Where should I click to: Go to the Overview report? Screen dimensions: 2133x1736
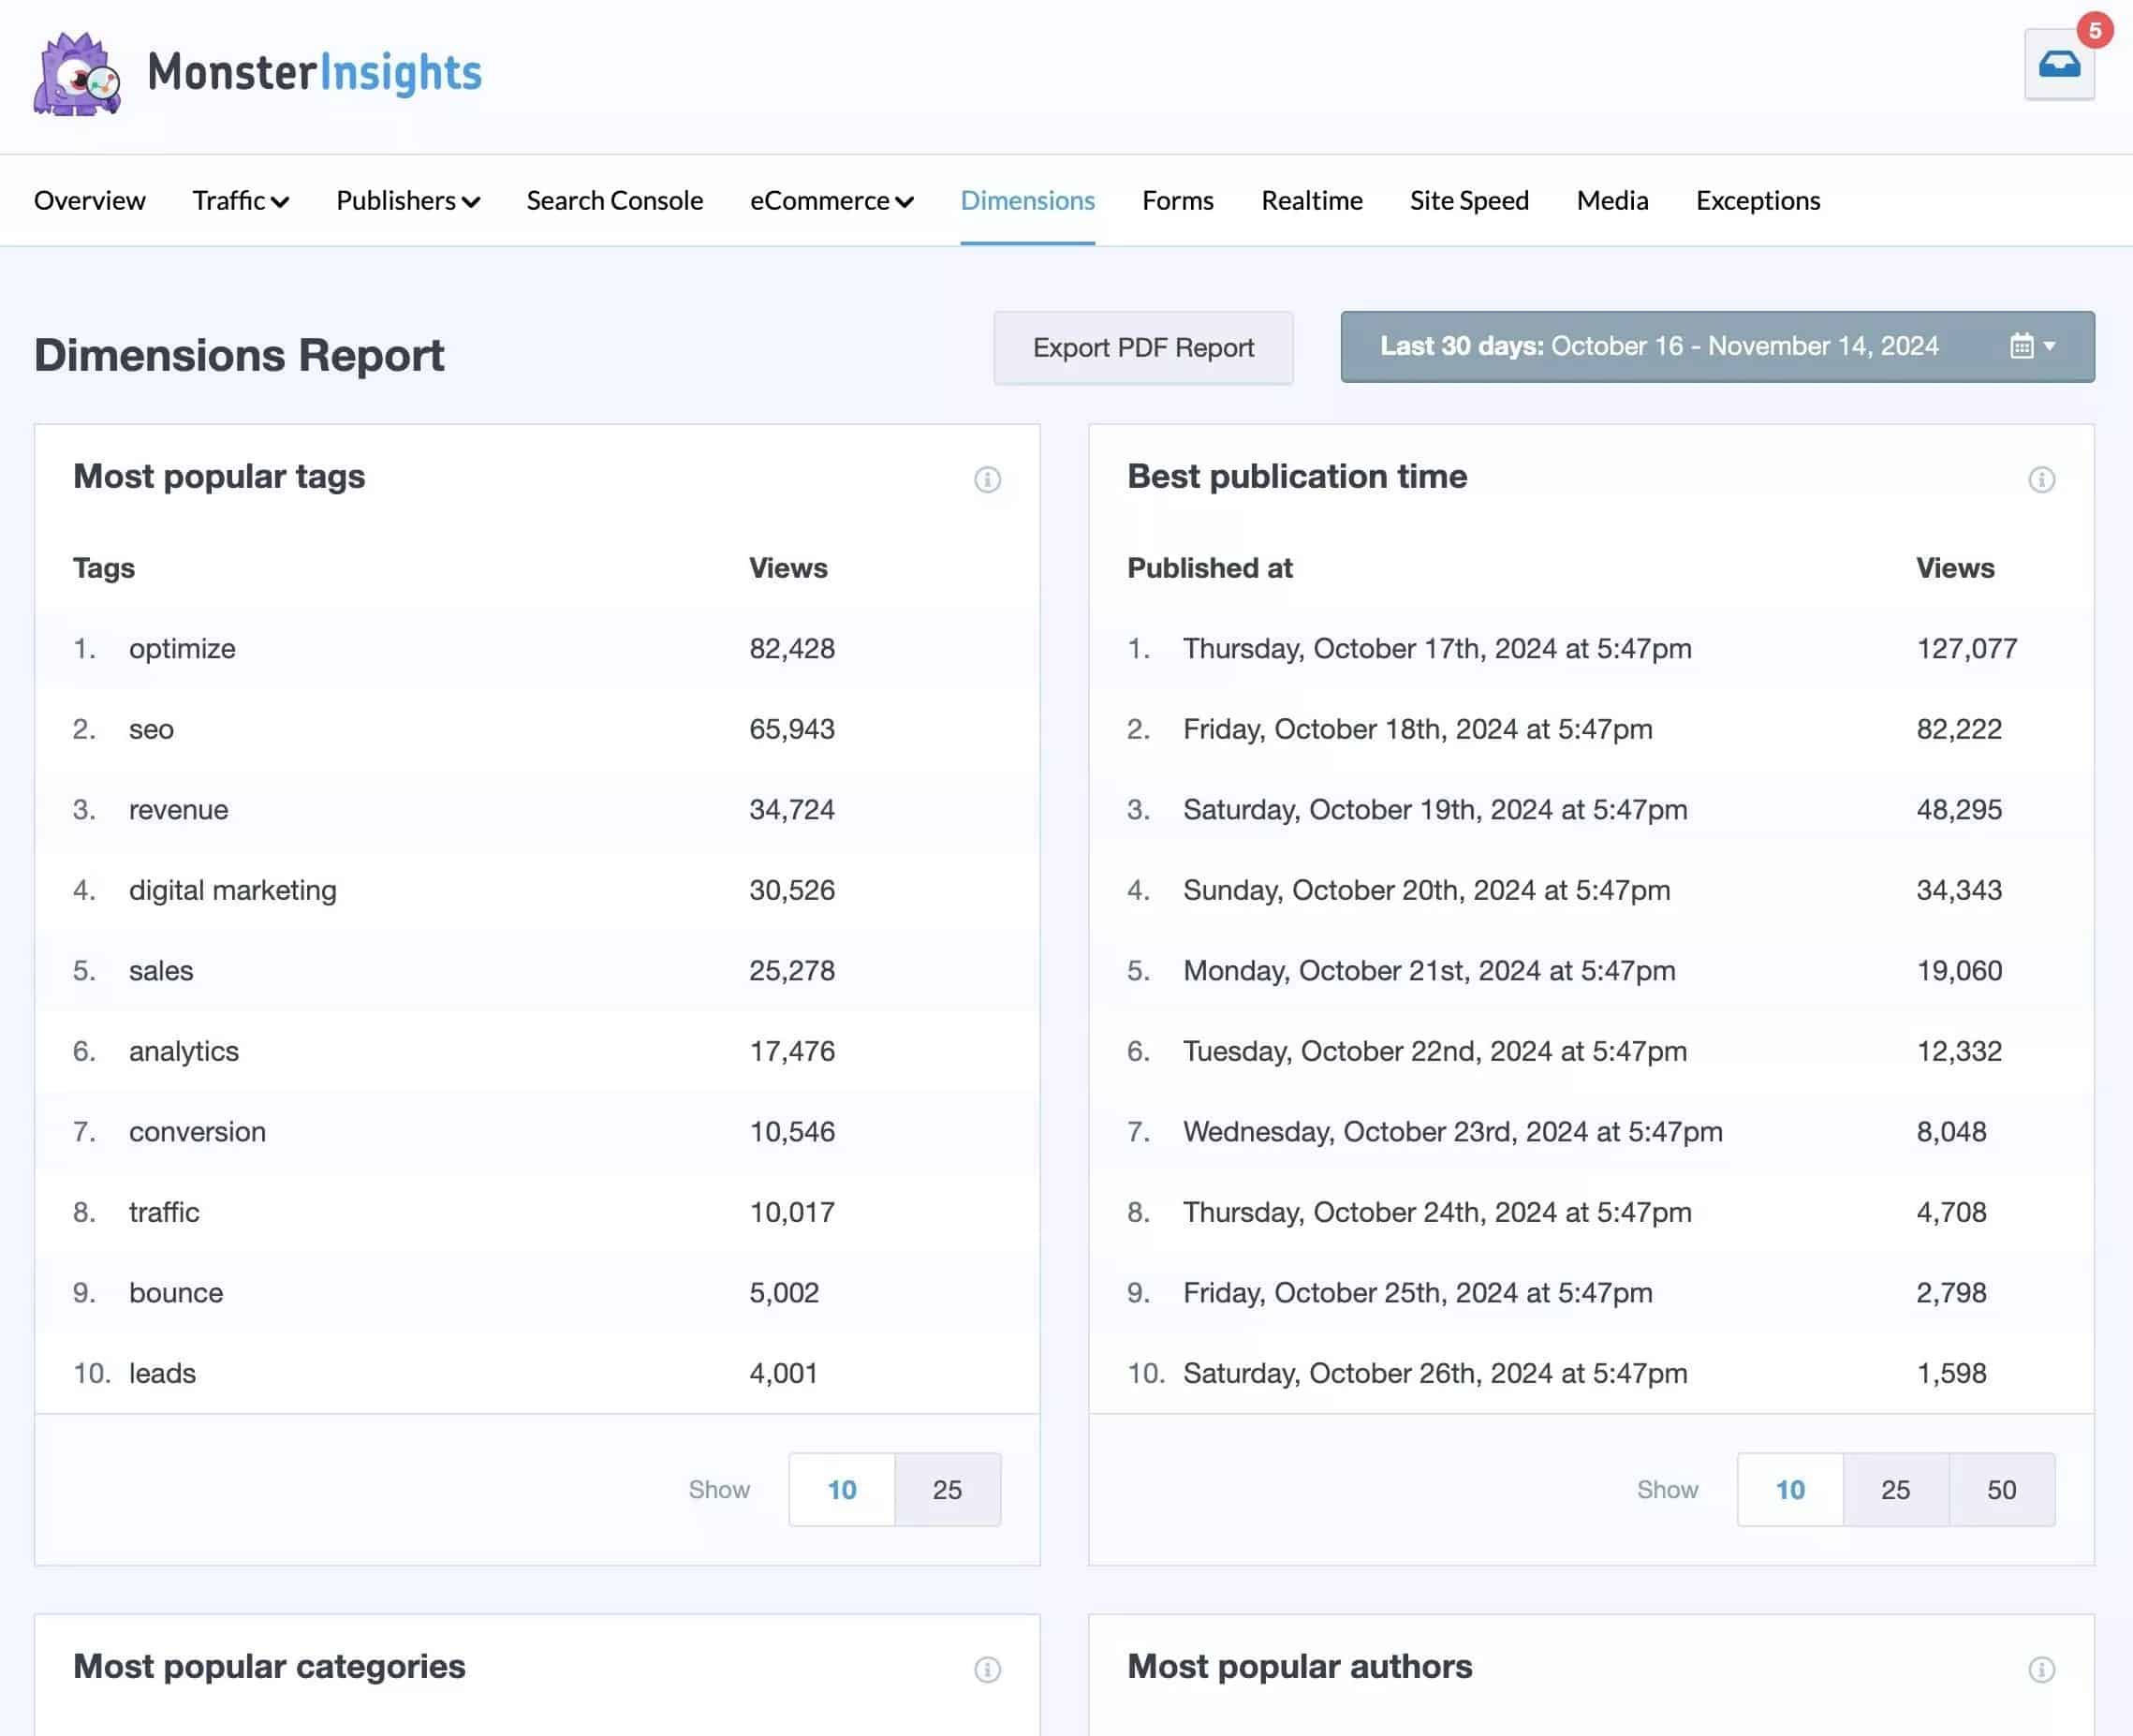coord(89,201)
